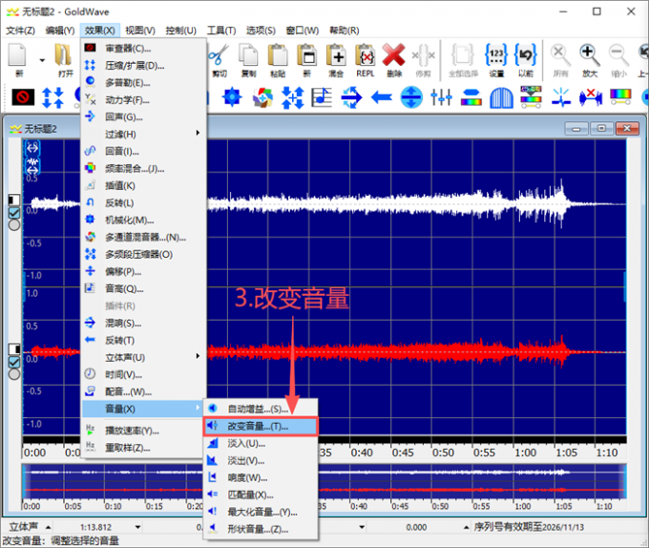Click the zoom in (放大) magnifier icon

pyautogui.click(x=590, y=55)
